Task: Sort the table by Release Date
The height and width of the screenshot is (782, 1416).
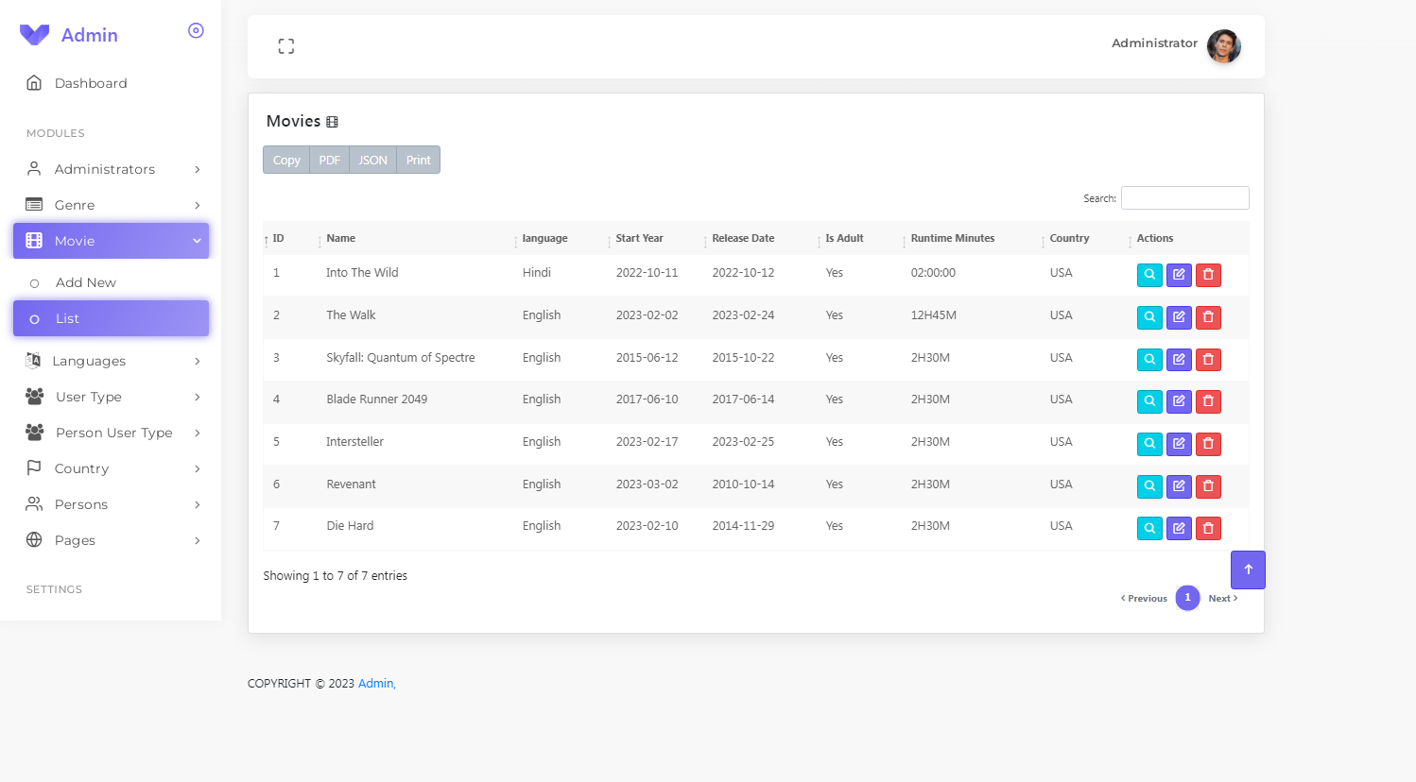Action: coord(743,238)
